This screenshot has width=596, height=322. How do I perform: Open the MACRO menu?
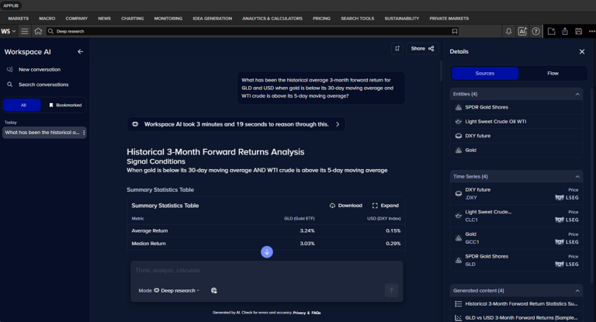[x=47, y=19]
